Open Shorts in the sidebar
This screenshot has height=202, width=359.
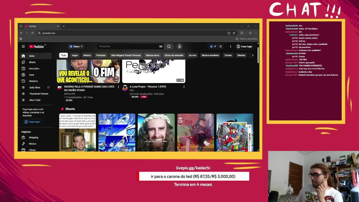[36, 62]
